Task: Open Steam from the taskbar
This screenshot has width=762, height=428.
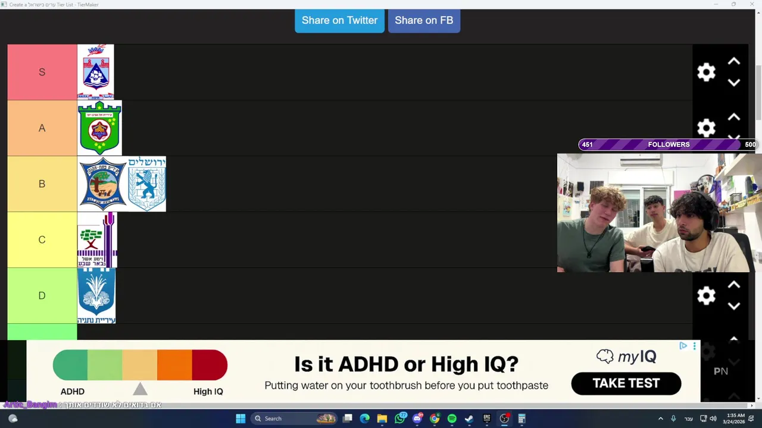Action: coord(469,418)
